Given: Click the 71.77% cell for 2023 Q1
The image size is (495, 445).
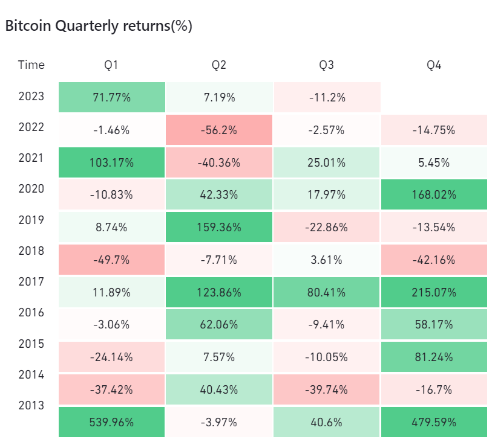Looking at the screenshot, I should (x=112, y=97).
